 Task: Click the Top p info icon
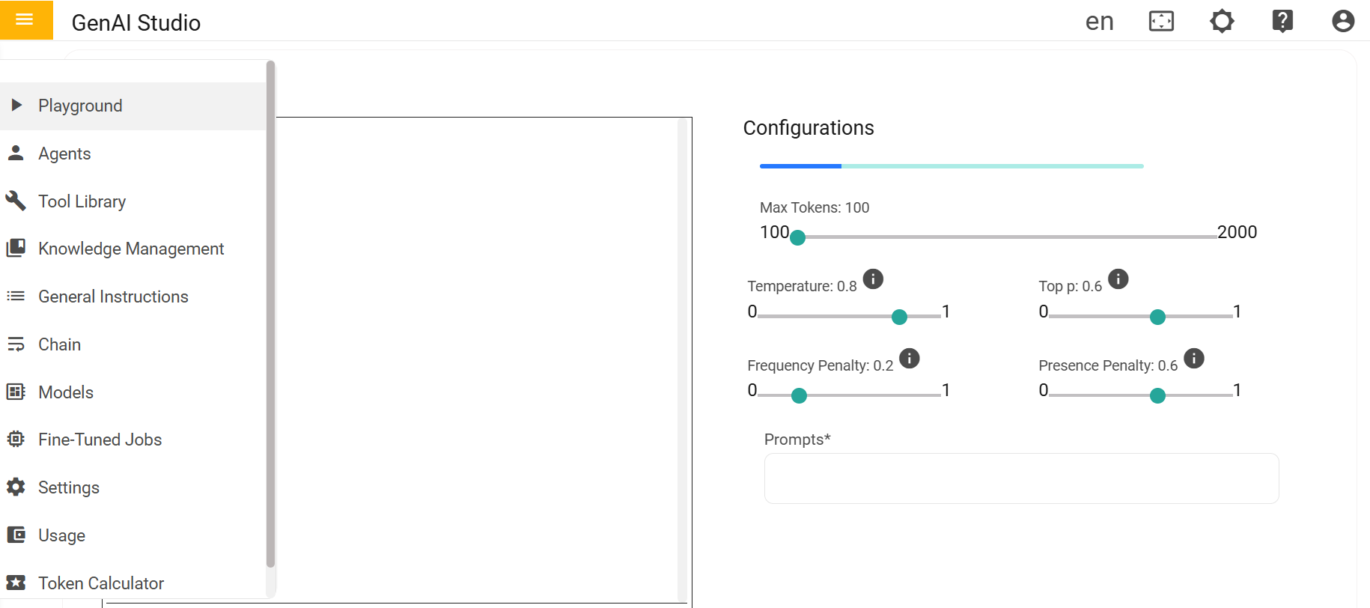coord(1118,279)
